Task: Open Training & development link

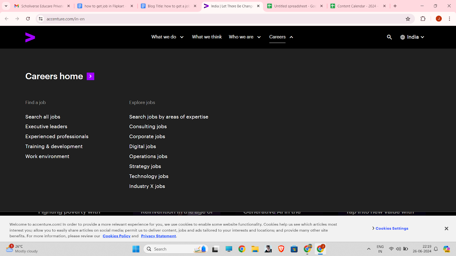Action: click(54, 146)
